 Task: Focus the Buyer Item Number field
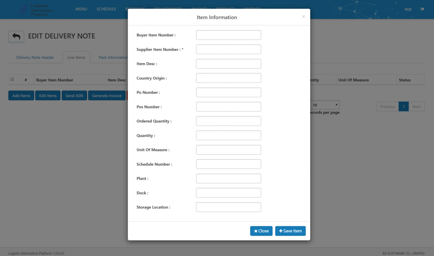(x=228, y=35)
